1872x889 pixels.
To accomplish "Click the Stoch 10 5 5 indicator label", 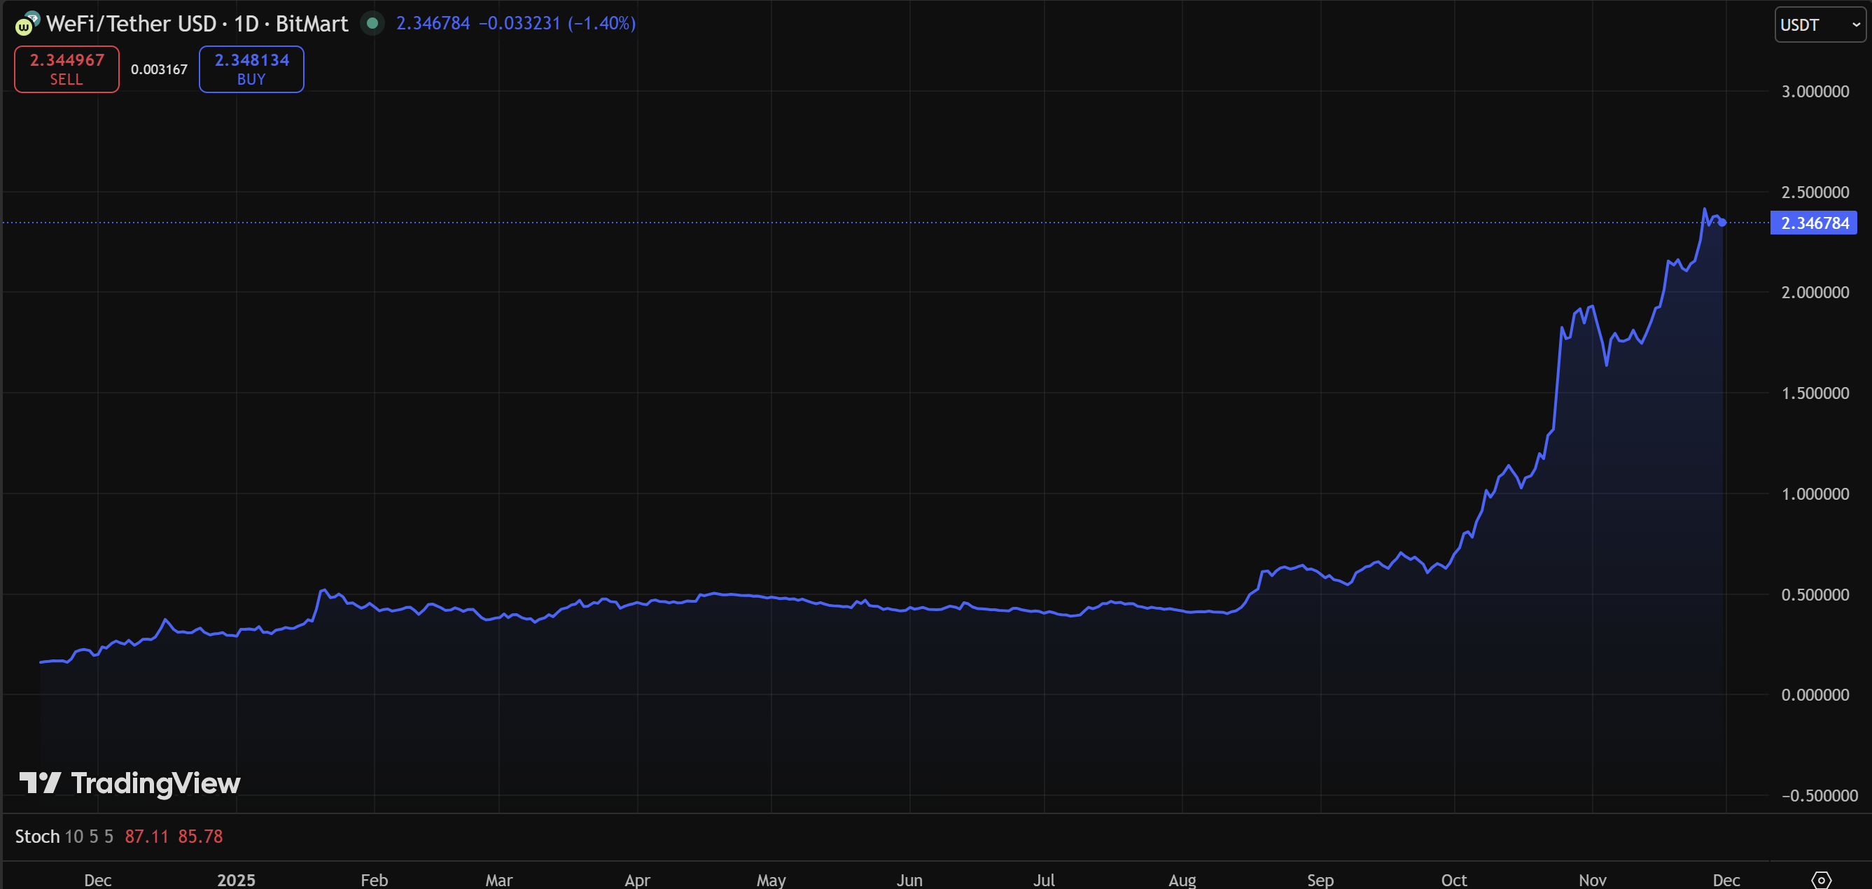I will coord(64,836).
